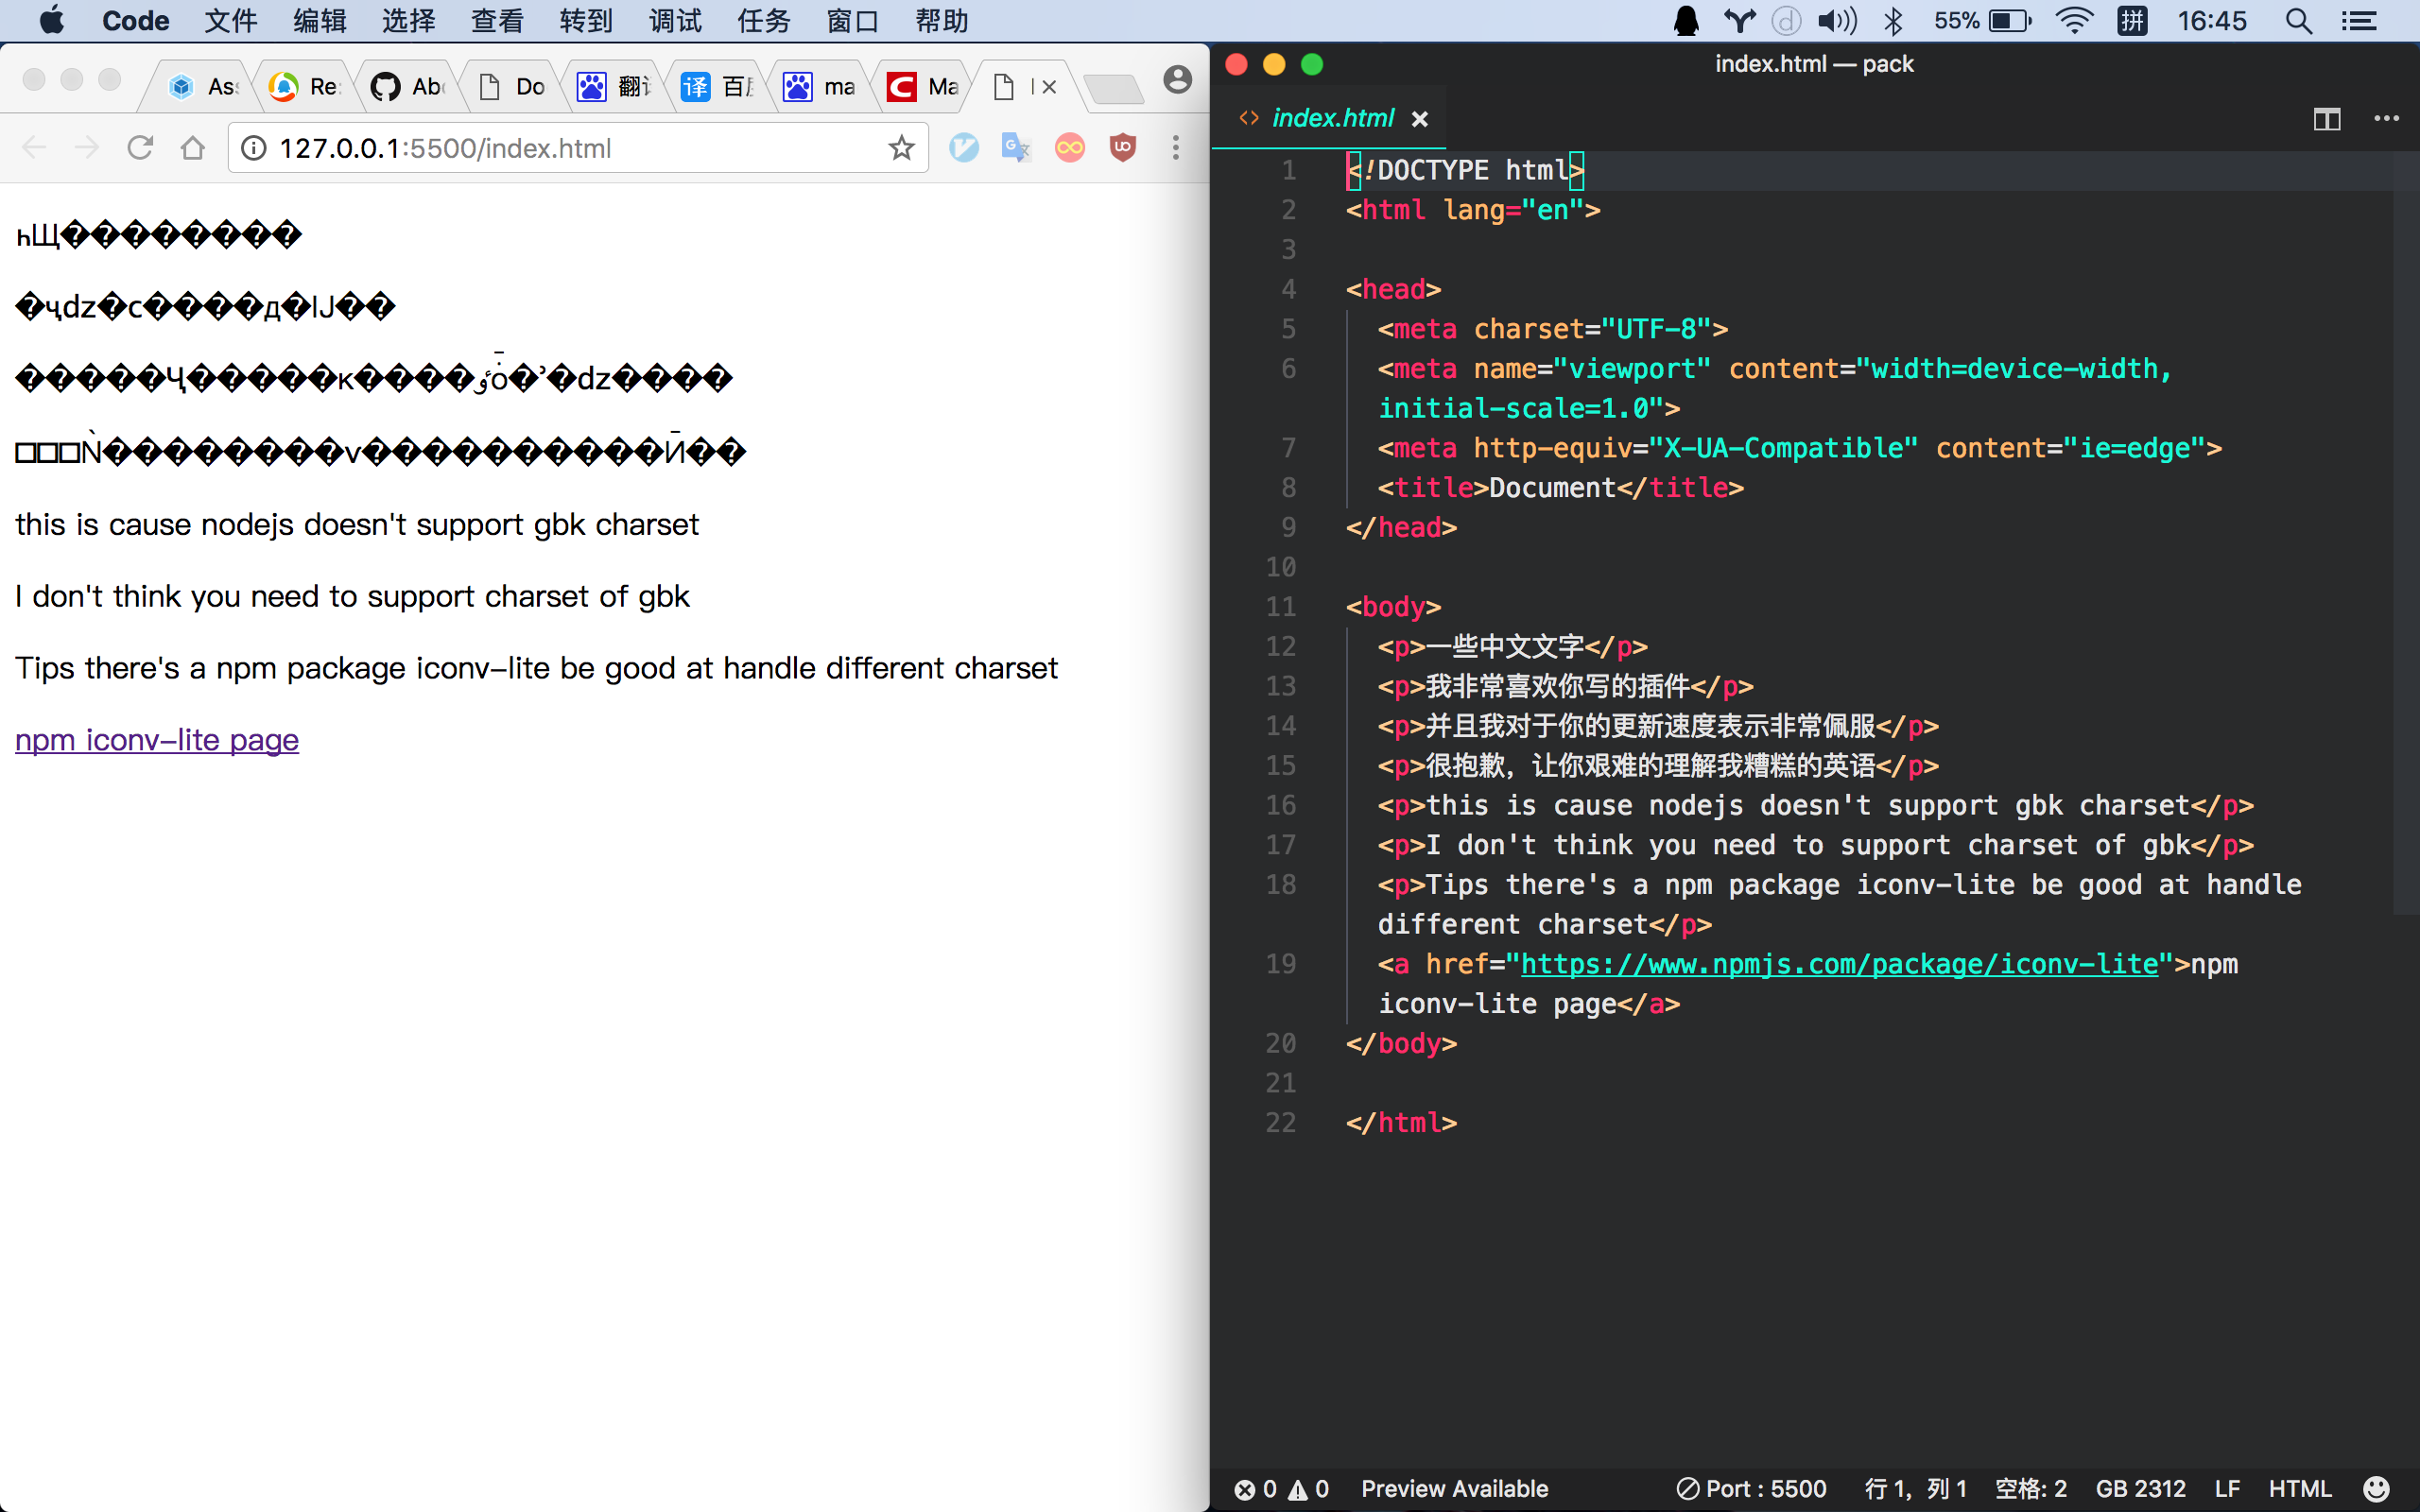Change indentation via 空格: 2
The image size is (2420, 1512).
click(x=2030, y=1489)
